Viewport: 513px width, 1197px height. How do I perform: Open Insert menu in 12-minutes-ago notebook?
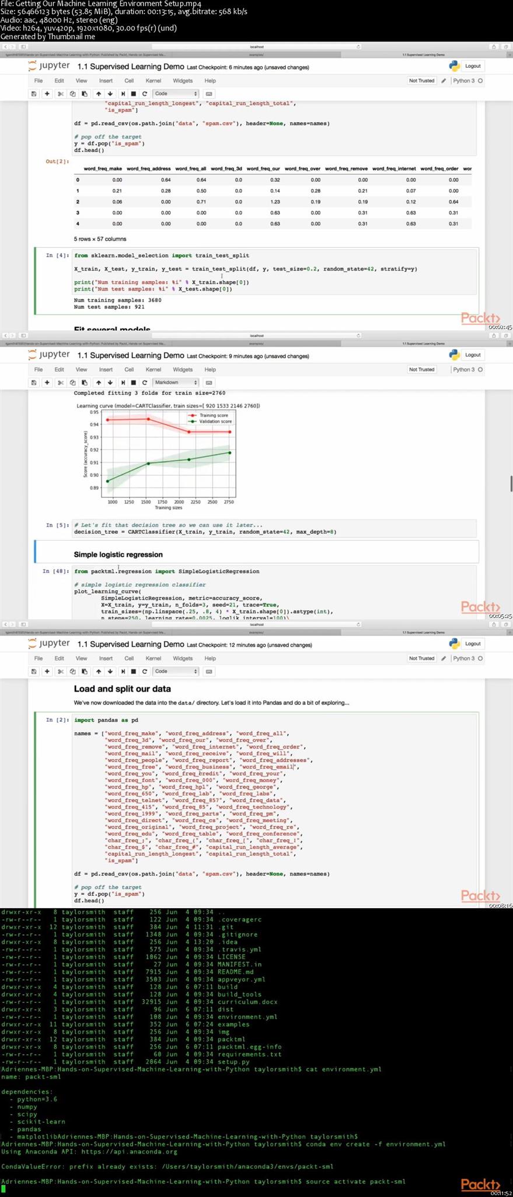pos(106,658)
